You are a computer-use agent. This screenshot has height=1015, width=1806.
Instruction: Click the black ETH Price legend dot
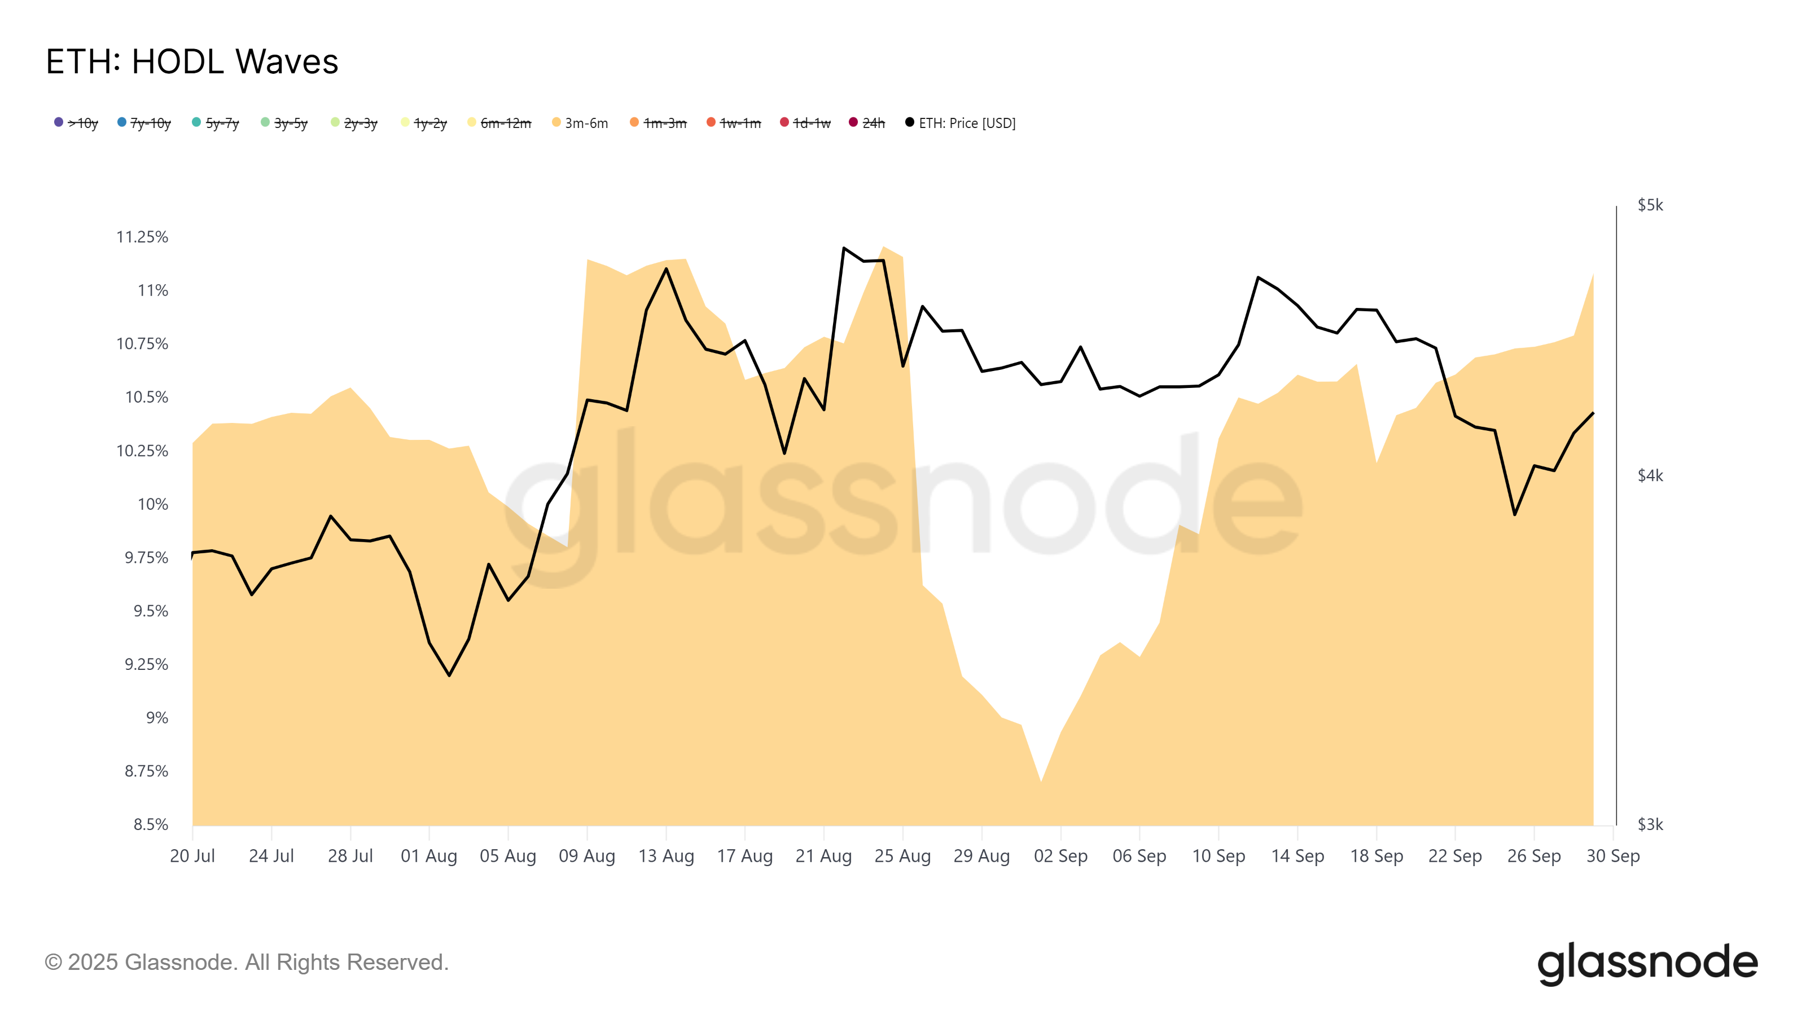pos(909,122)
